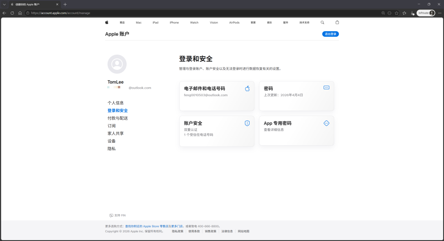Screen dimensions: 444x241
Task: Open the 密码 password card
Action: (296, 96)
